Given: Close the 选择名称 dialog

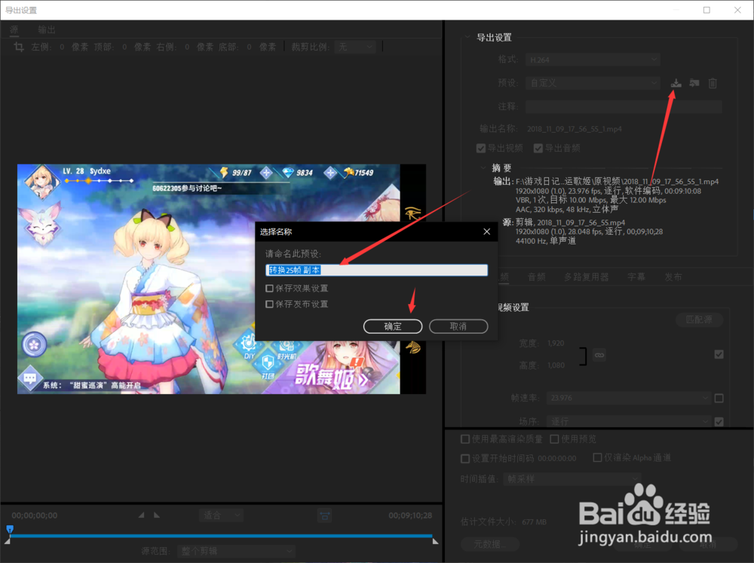Looking at the screenshot, I should (486, 232).
